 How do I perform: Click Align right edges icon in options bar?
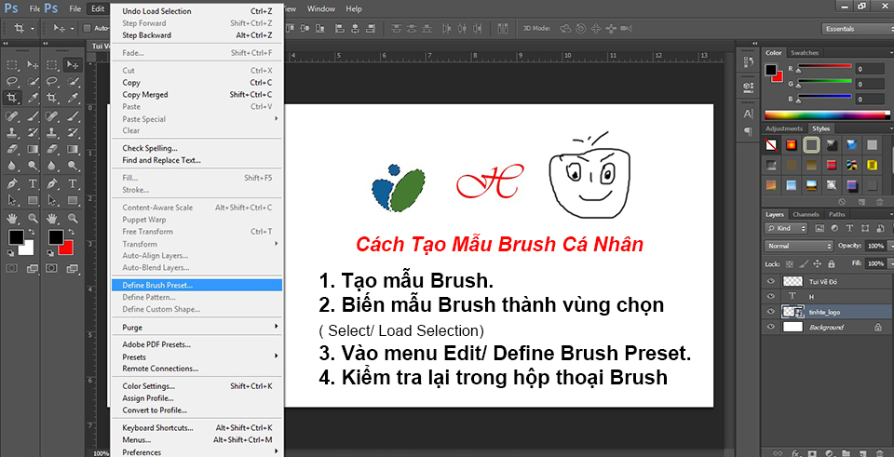point(371,28)
